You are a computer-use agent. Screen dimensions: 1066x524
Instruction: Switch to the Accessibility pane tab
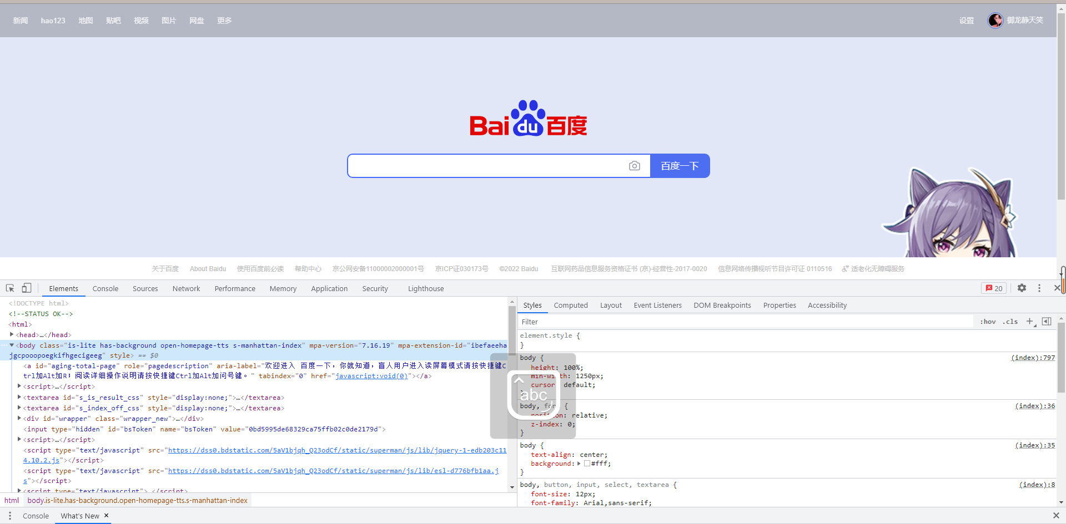tap(827, 305)
